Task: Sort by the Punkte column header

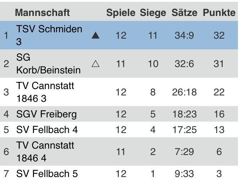Action: 219,13
